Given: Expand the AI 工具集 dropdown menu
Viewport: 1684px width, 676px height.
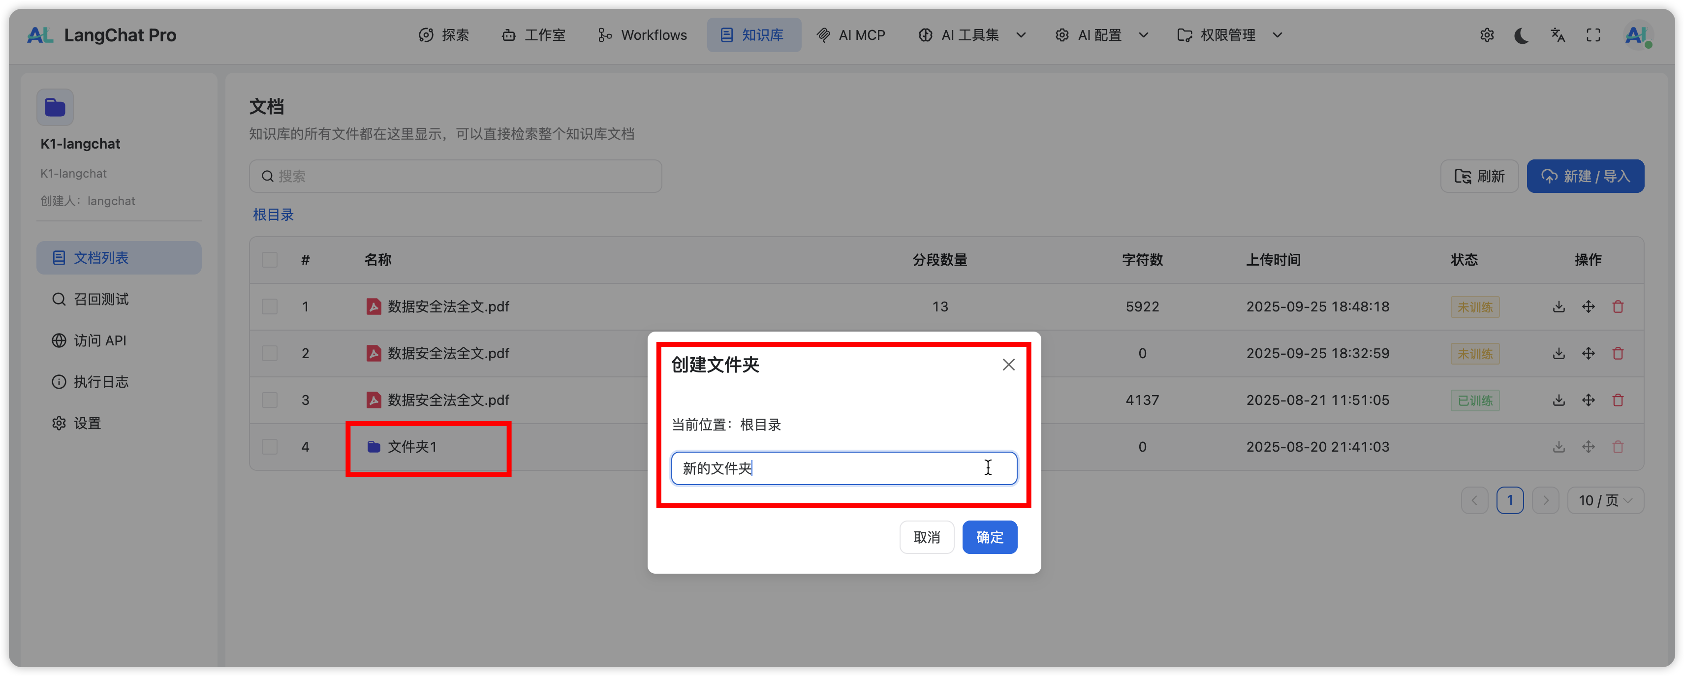Looking at the screenshot, I should coord(971,35).
